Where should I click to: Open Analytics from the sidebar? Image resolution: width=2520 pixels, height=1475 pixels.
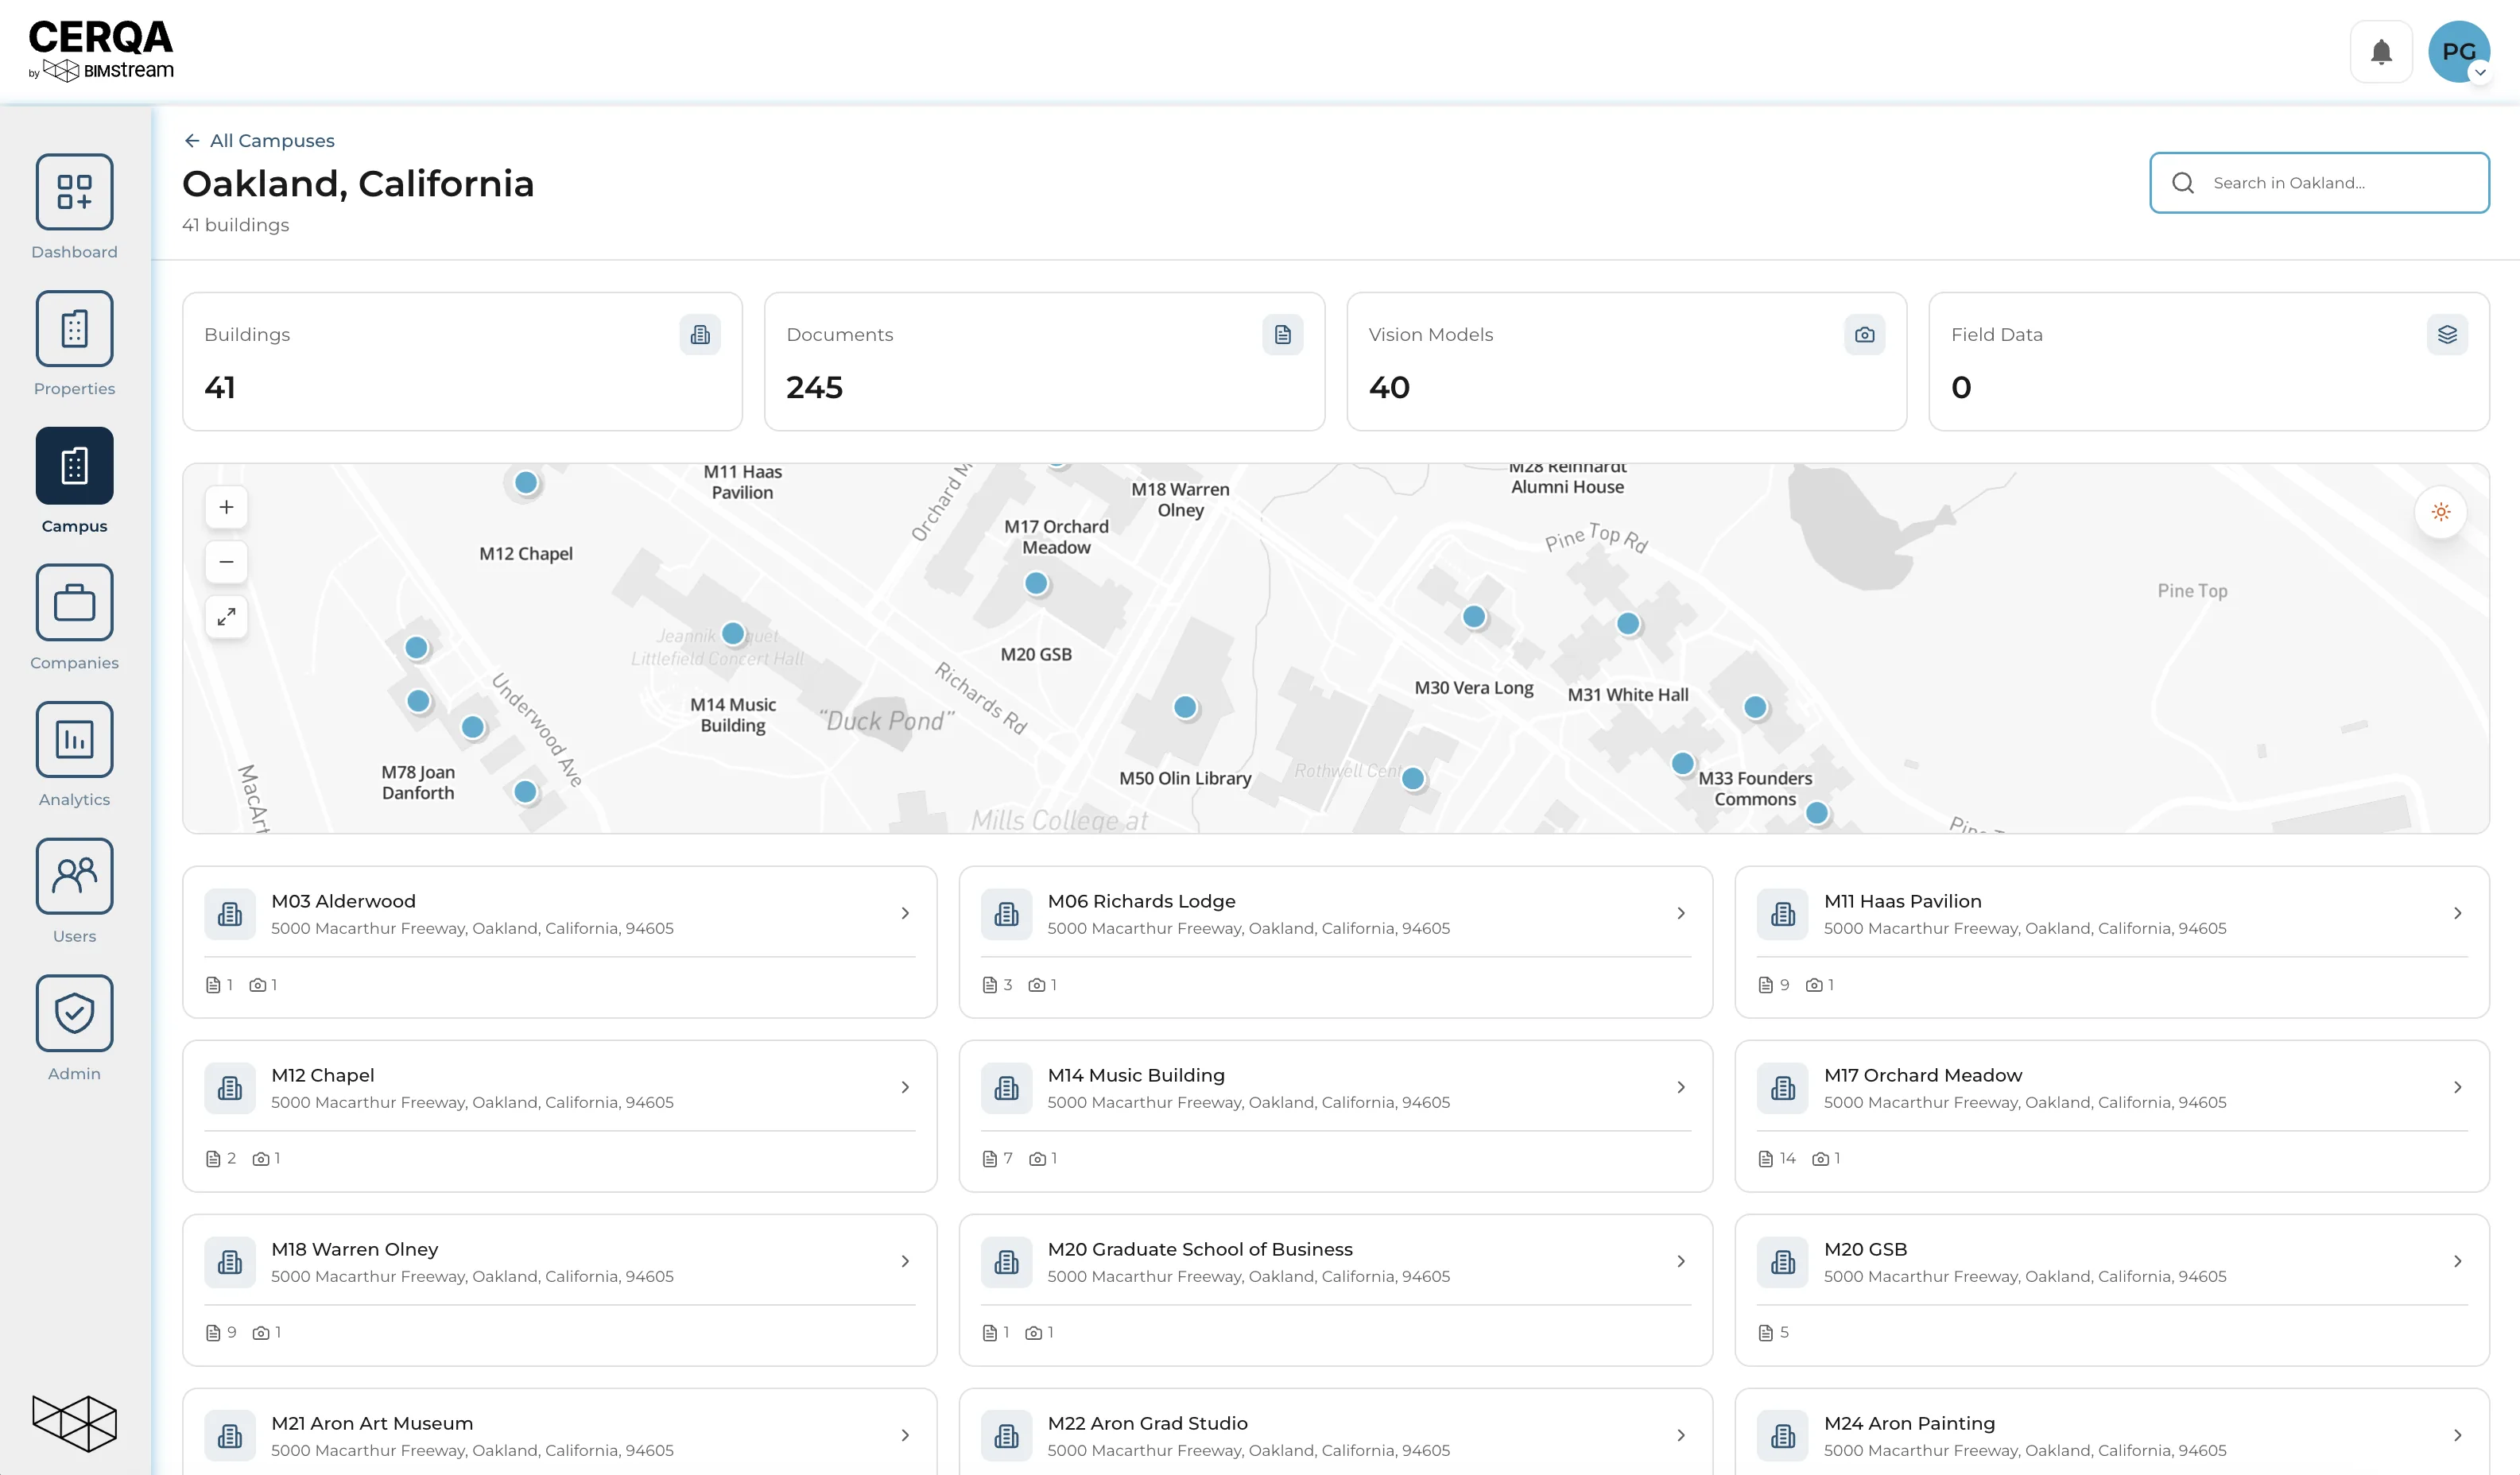click(74, 739)
